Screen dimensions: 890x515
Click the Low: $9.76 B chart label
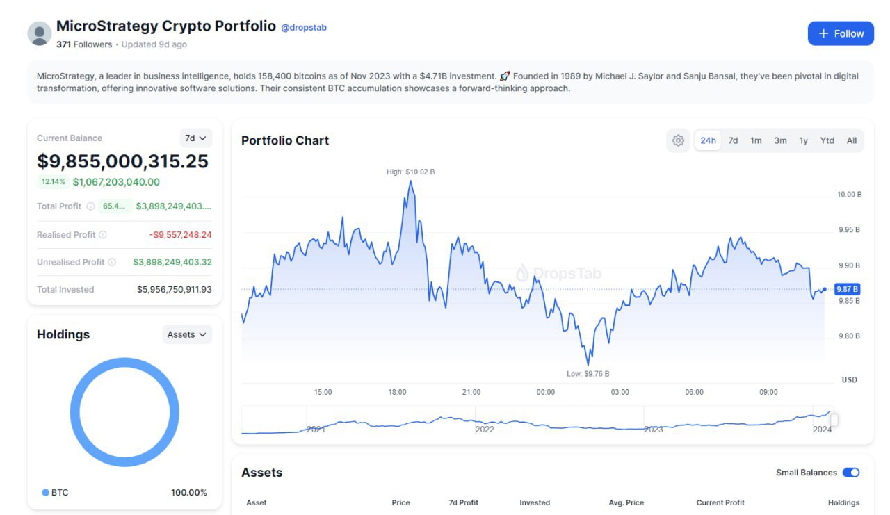coord(588,374)
